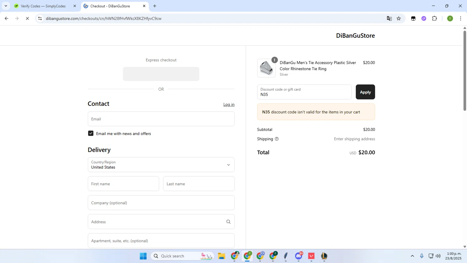This screenshot has height=263, width=467.
Task: Bookmark this page with the star icon
Action: [x=399, y=18]
